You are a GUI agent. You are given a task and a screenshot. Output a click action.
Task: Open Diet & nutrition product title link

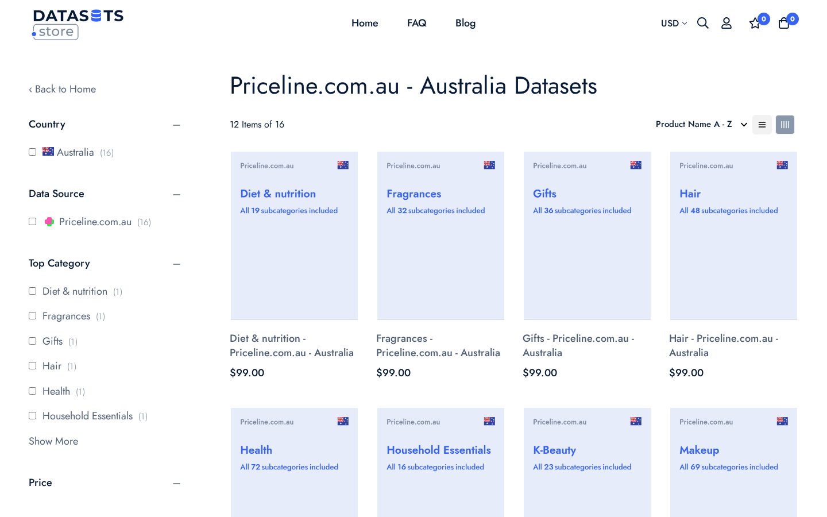click(x=292, y=346)
